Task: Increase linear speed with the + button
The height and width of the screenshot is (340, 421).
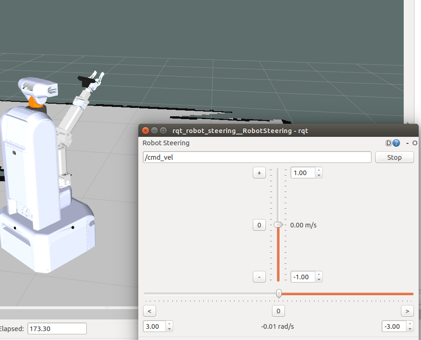Action: click(x=259, y=173)
